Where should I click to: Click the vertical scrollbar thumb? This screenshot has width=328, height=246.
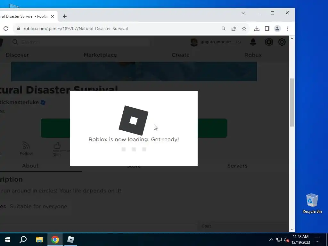click(x=292, y=102)
